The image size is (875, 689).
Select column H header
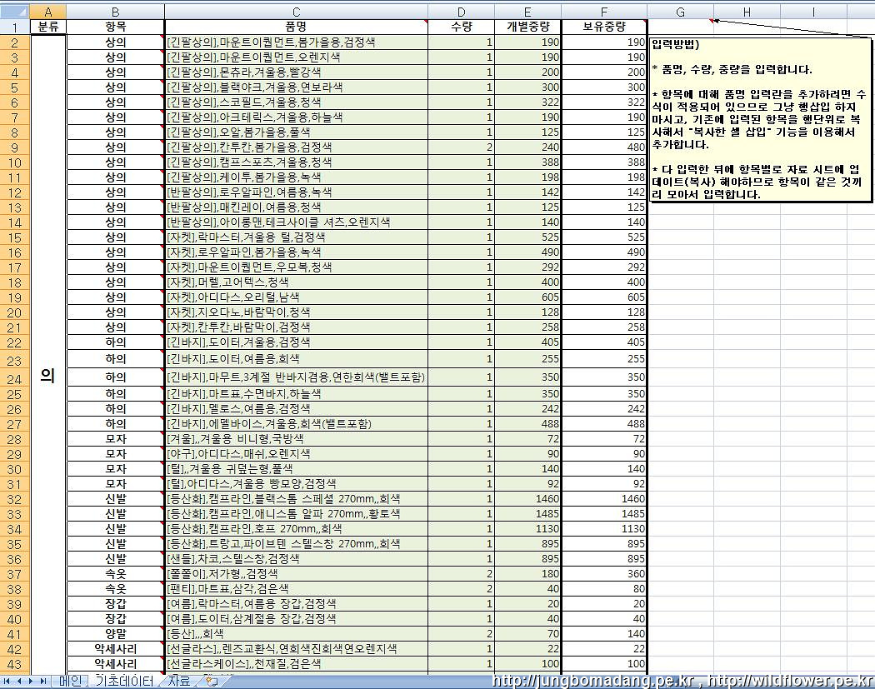coord(747,12)
